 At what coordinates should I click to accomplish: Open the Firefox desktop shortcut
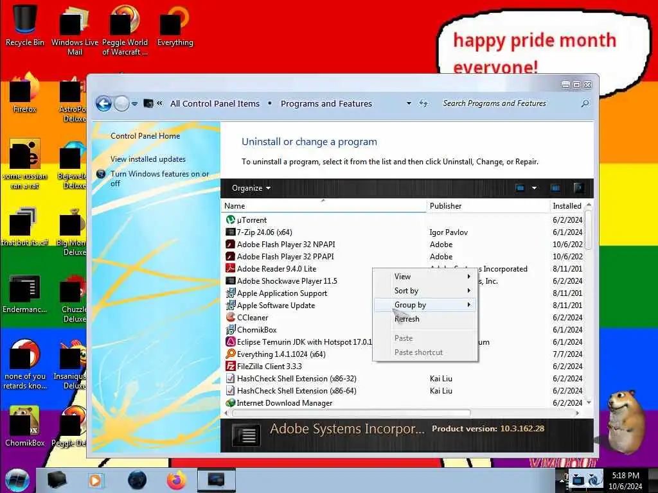(x=25, y=93)
